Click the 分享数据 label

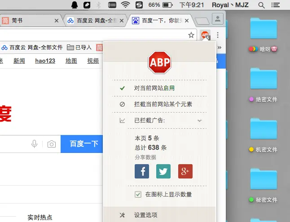tap(145, 157)
